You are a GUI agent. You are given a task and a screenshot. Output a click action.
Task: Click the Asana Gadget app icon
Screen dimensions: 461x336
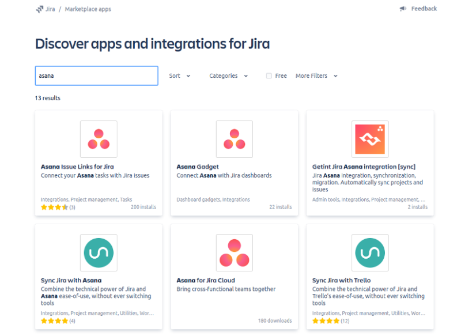pos(234,139)
